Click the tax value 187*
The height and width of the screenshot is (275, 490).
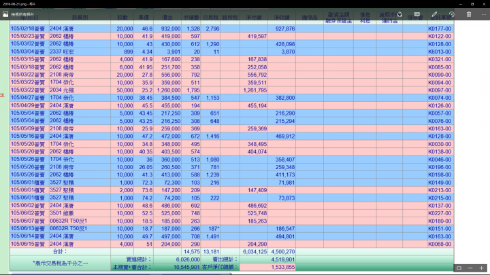(x=214, y=229)
